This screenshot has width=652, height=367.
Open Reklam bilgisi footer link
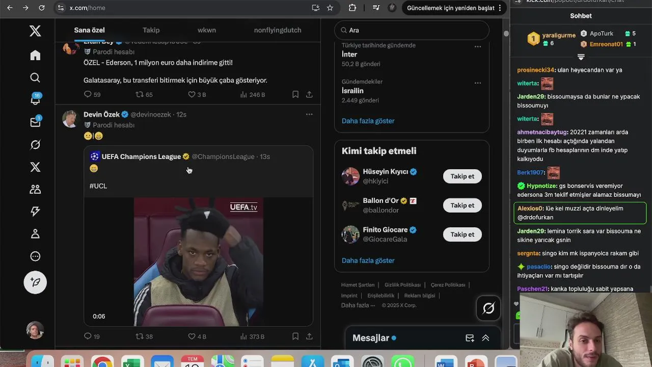[420, 296]
